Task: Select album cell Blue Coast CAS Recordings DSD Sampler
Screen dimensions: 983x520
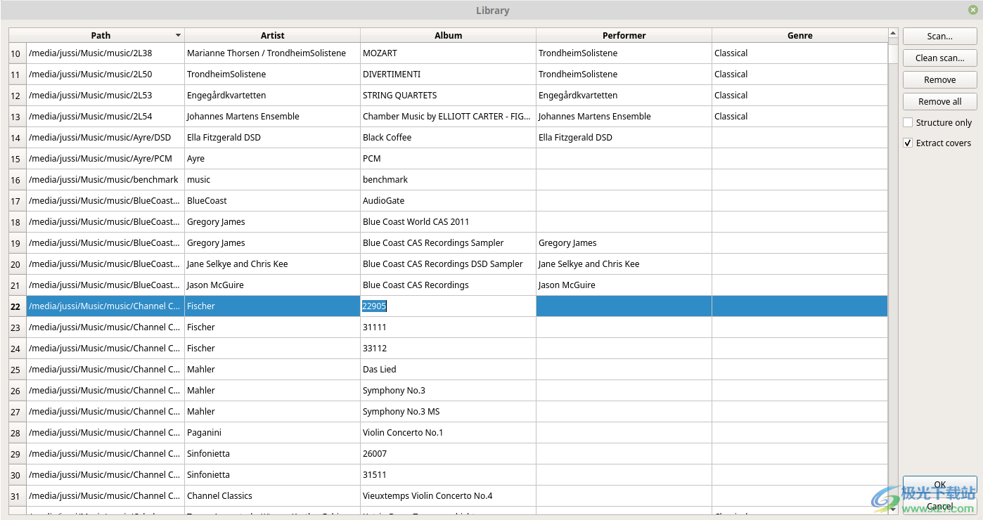Action: pyautogui.click(x=449, y=264)
